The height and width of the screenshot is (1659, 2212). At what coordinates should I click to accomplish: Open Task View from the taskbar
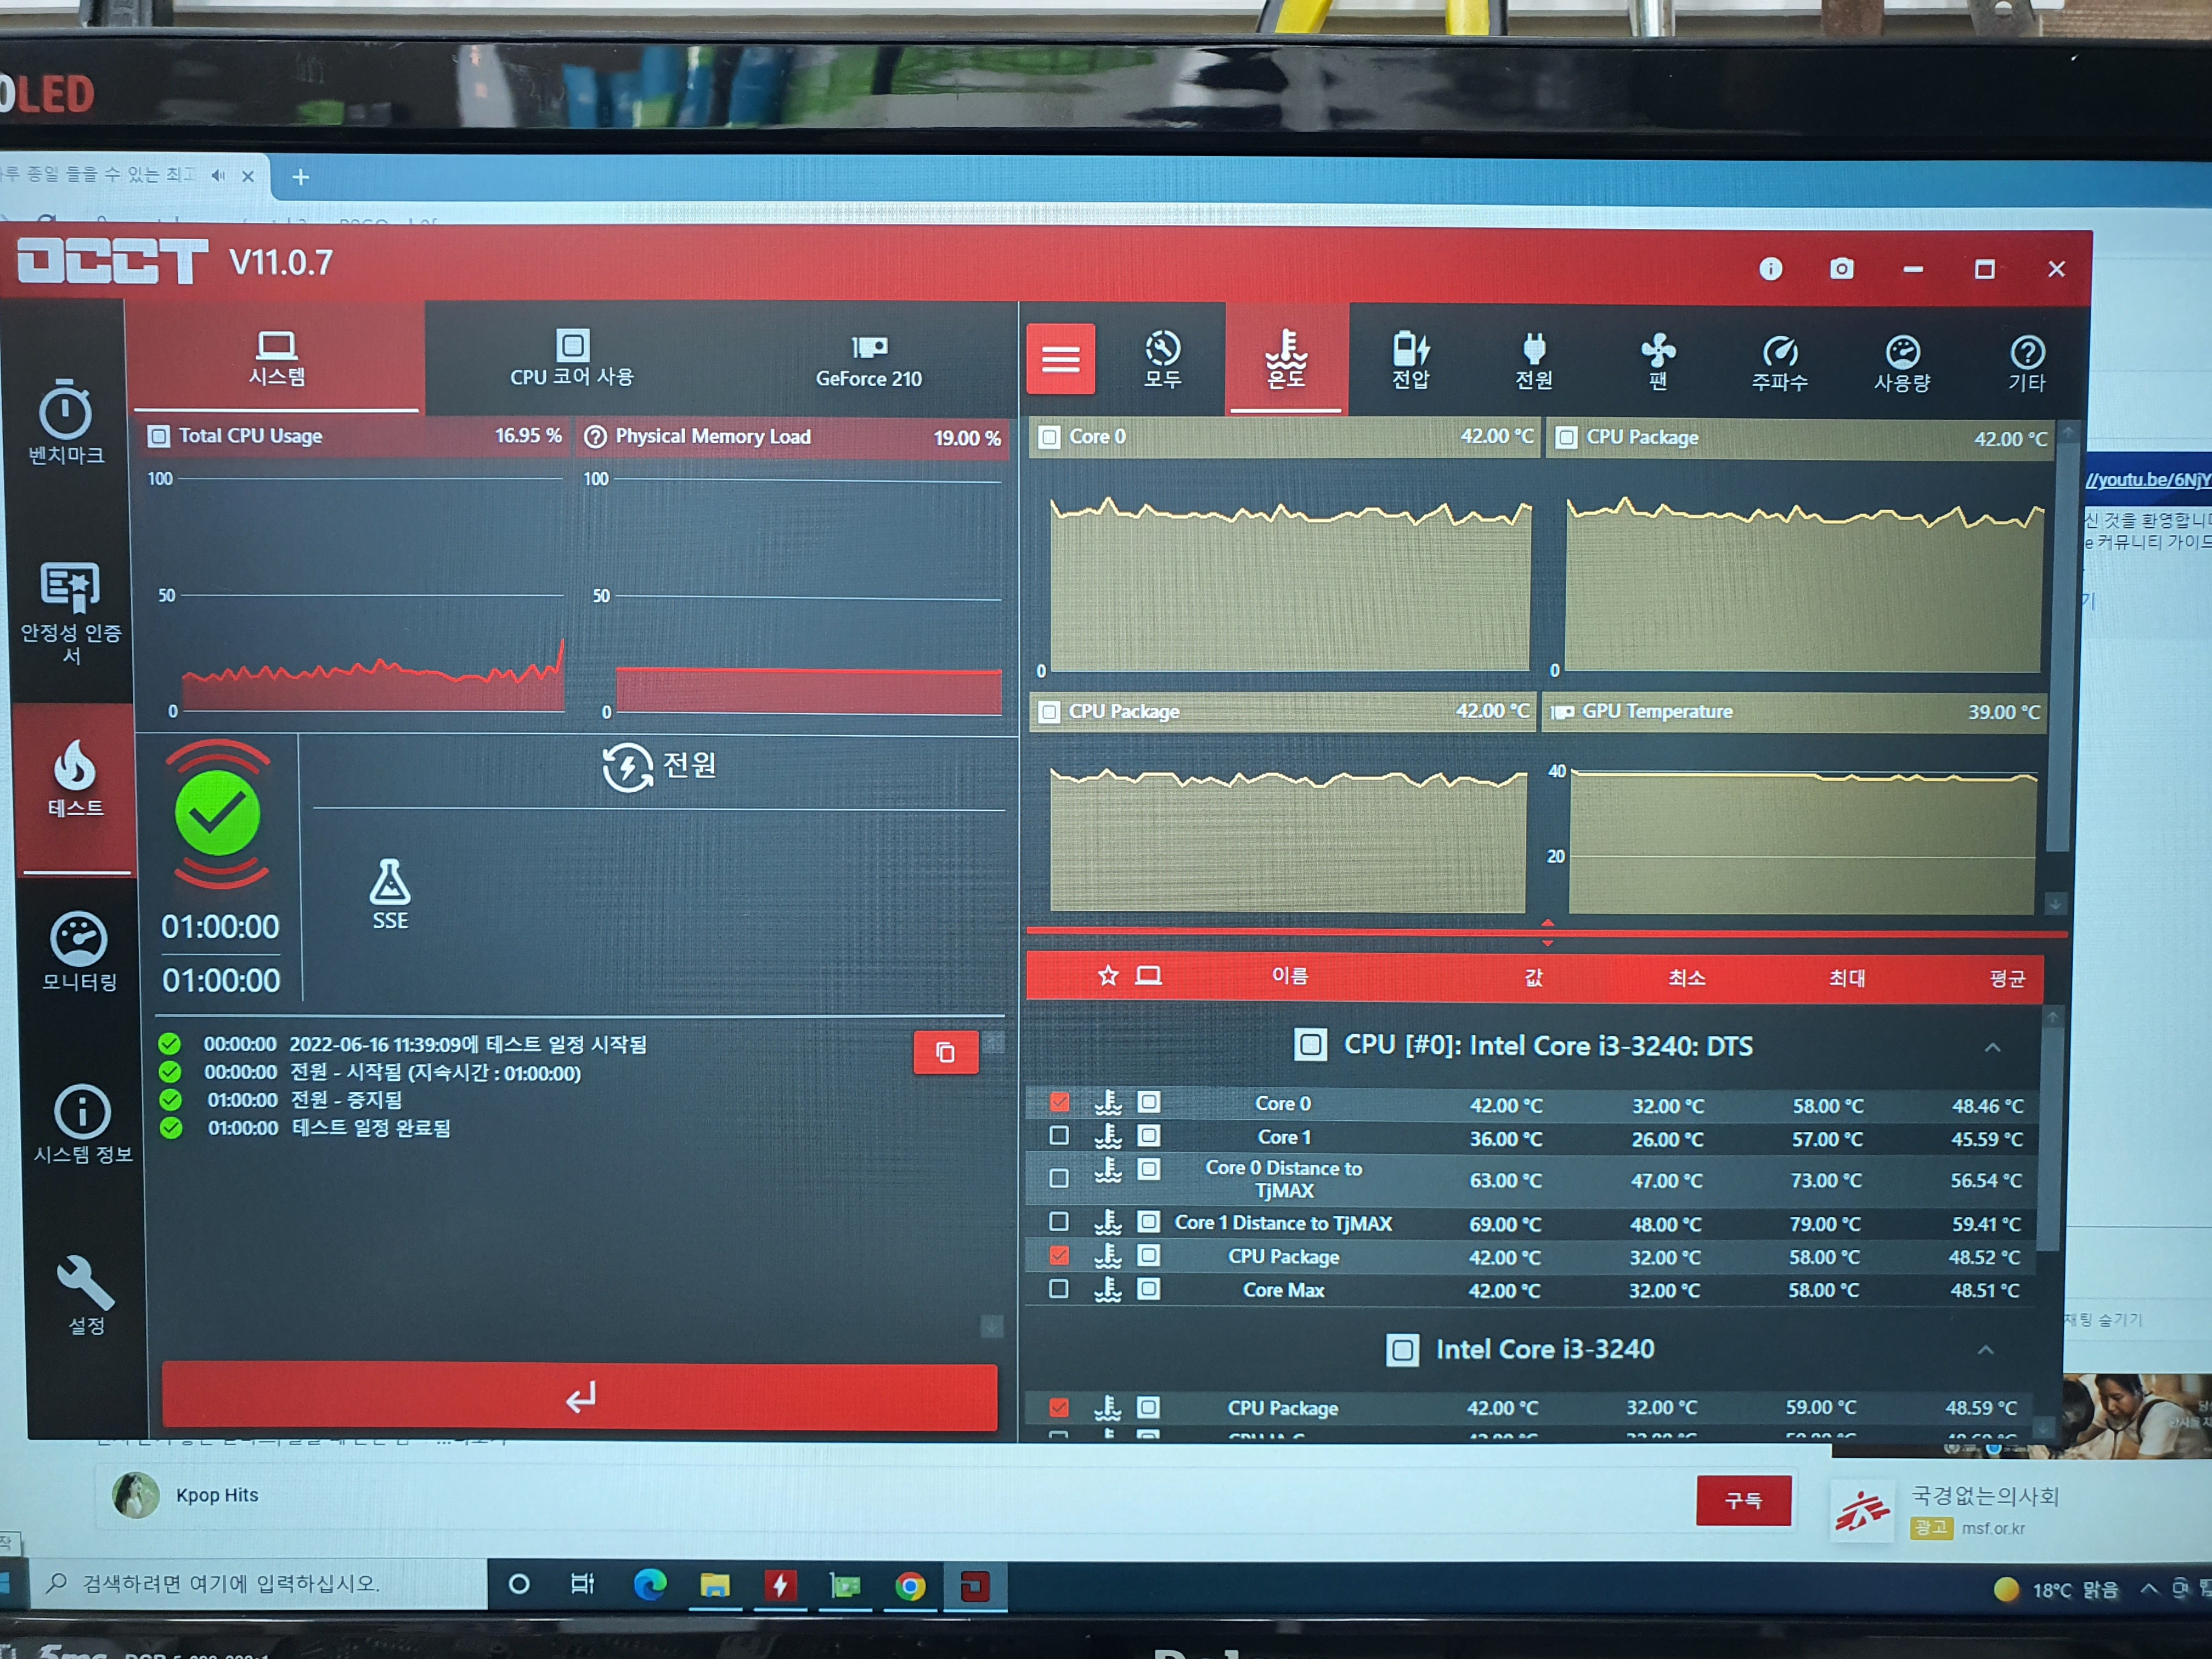pyautogui.click(x=582, y=1584)
